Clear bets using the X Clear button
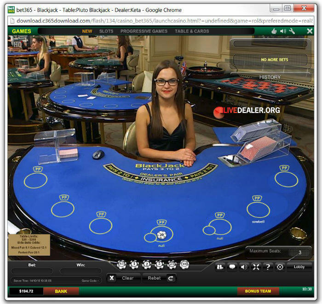The width and height of the screenshot is (322, 304). 124,278
